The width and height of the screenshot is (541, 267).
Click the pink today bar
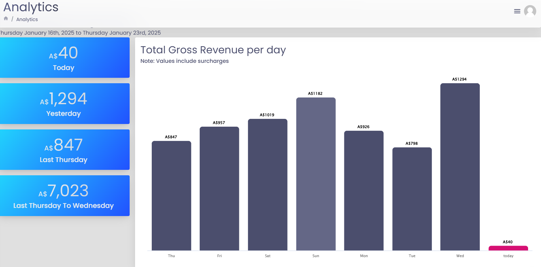pyautogui.click(x=508, y=248)
